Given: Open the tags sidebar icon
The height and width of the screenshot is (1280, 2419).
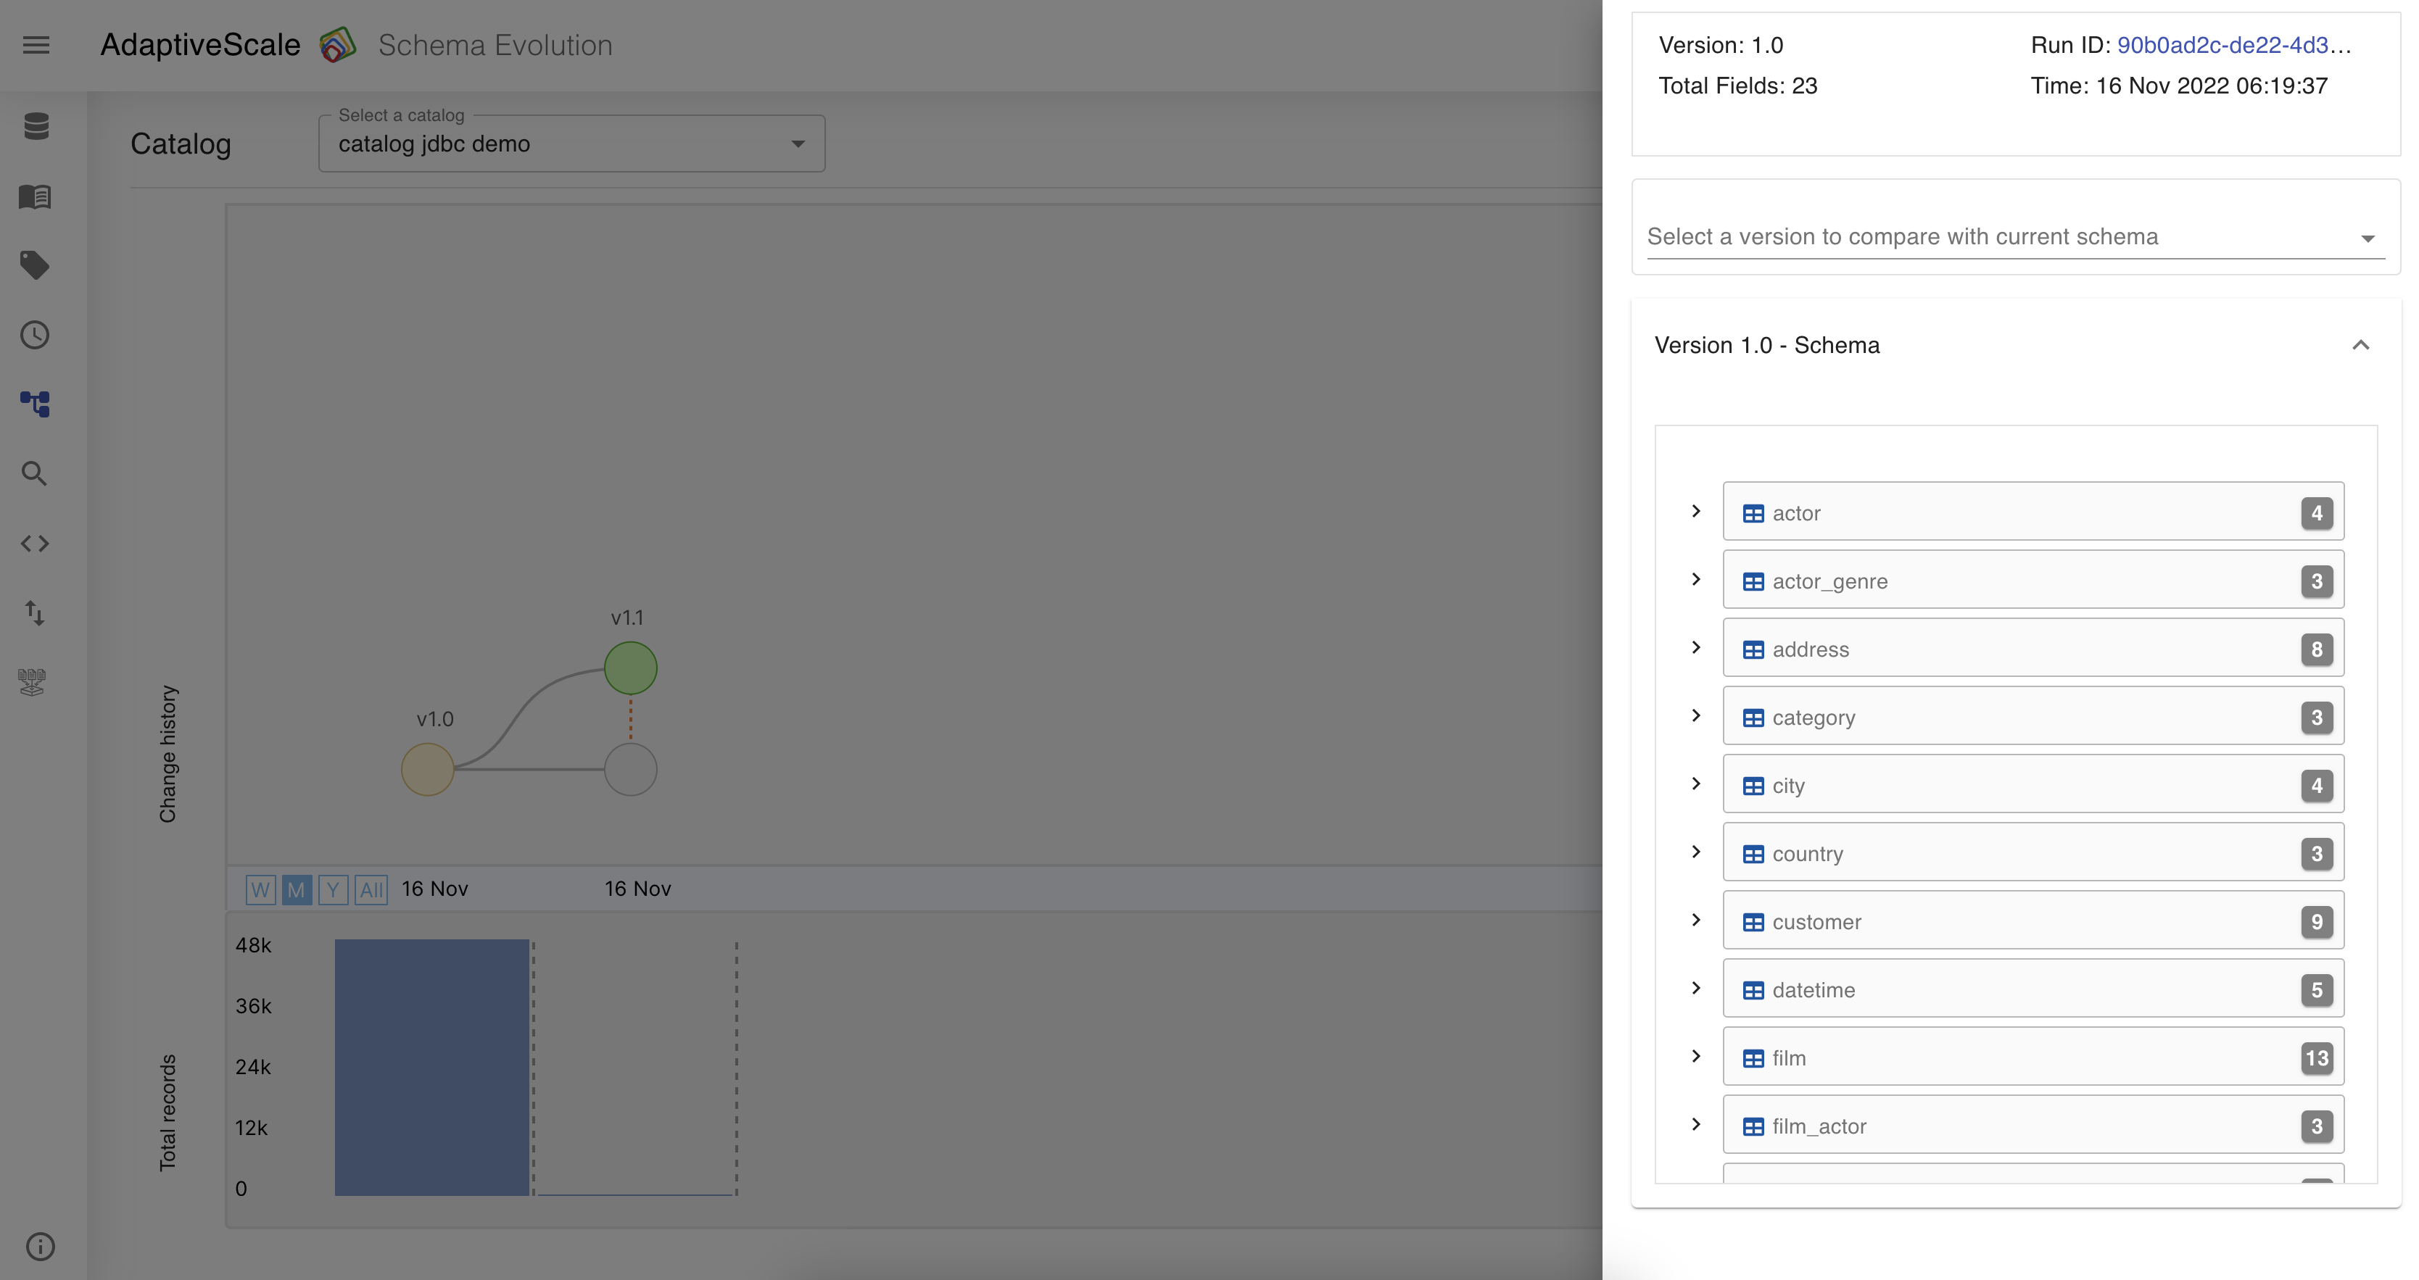Looking at the screenshot, I should coord(36,265).
